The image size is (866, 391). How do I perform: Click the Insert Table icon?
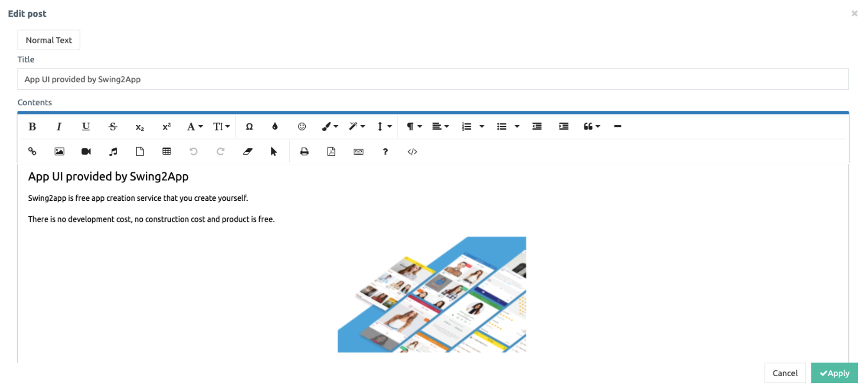(167, 151)
